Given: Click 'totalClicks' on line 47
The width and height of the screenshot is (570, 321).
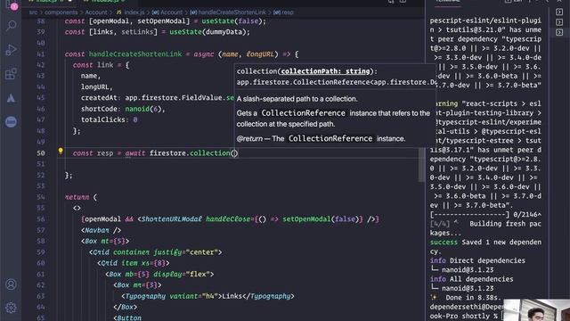Looking at the screenshot, I should (103, 119).
